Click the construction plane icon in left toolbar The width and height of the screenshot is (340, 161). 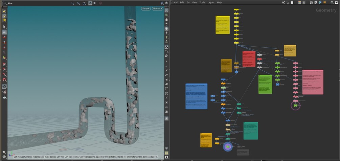4,97
